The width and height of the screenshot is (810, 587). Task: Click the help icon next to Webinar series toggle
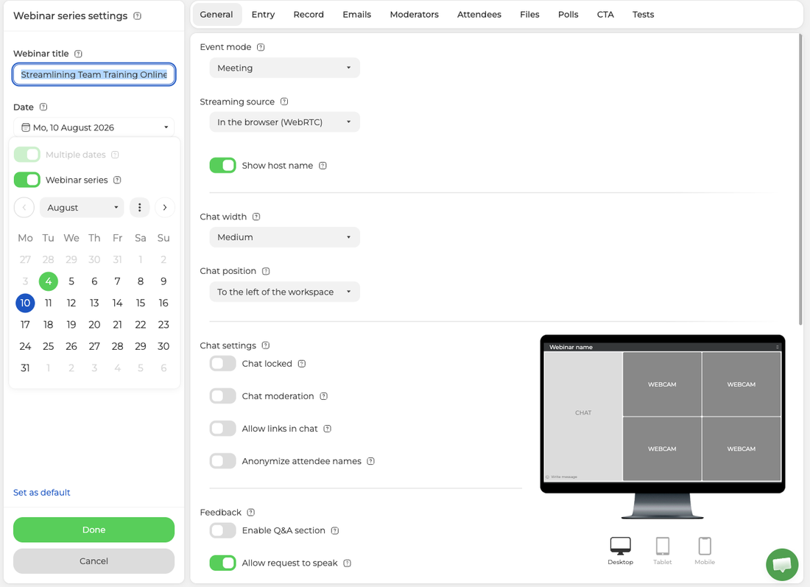tap(117, 180)
